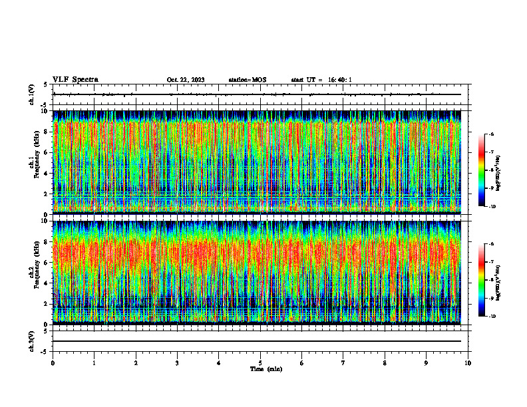
Task: Click the "Time (min)" x-axis label
Action: click(x=266, y=369)
